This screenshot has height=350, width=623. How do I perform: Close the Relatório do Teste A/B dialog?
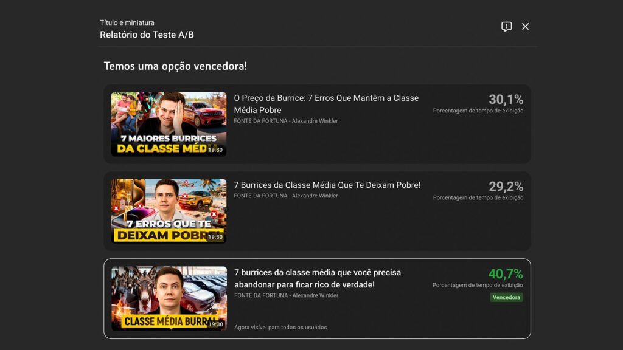(x=526, y=26)
